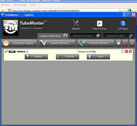Click Blogger favicon in Firefox address bar
The image size is (137, 126).
10,11
